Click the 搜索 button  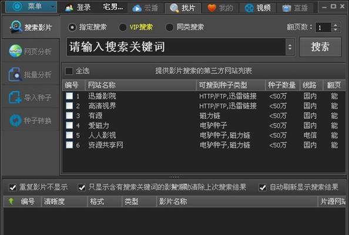tap(320, 47)
